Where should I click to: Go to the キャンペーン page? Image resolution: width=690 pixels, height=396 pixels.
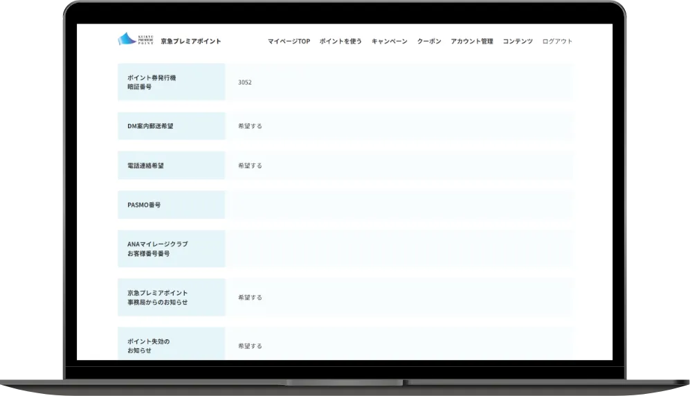click(x=390, y=41)
